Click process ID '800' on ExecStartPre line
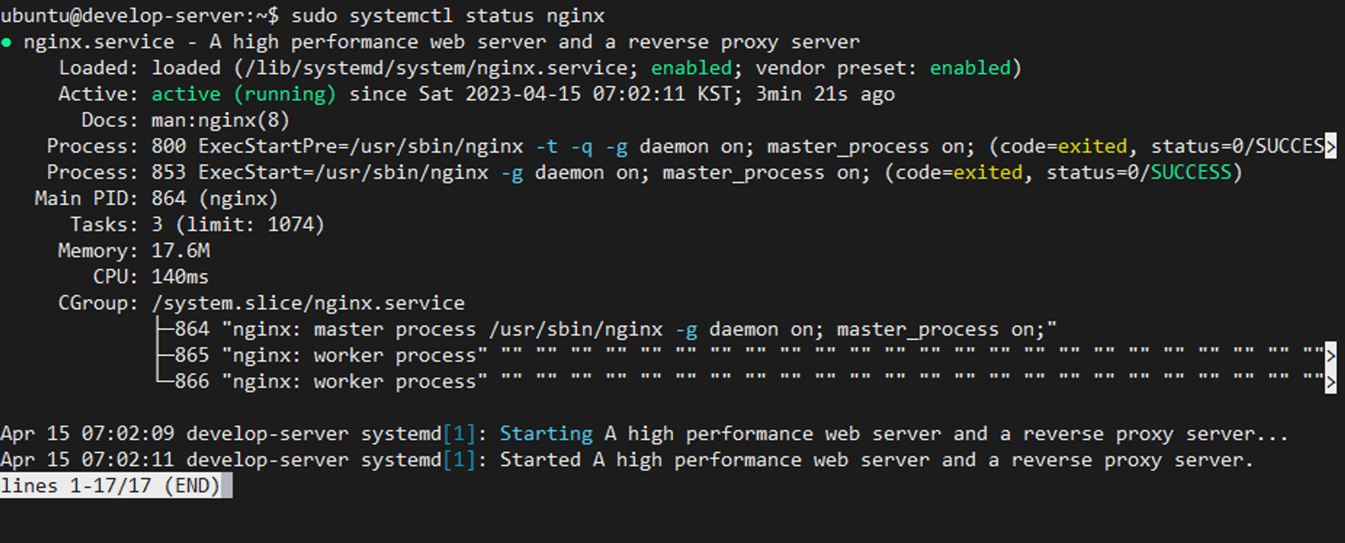The width and height of the screenshot is (1345, 543). coord(169,147)
